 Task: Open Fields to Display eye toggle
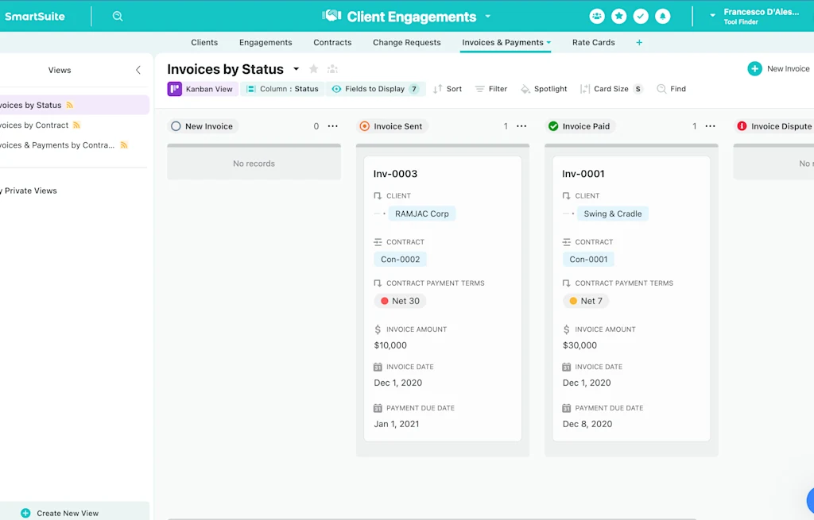coord(376,89)
